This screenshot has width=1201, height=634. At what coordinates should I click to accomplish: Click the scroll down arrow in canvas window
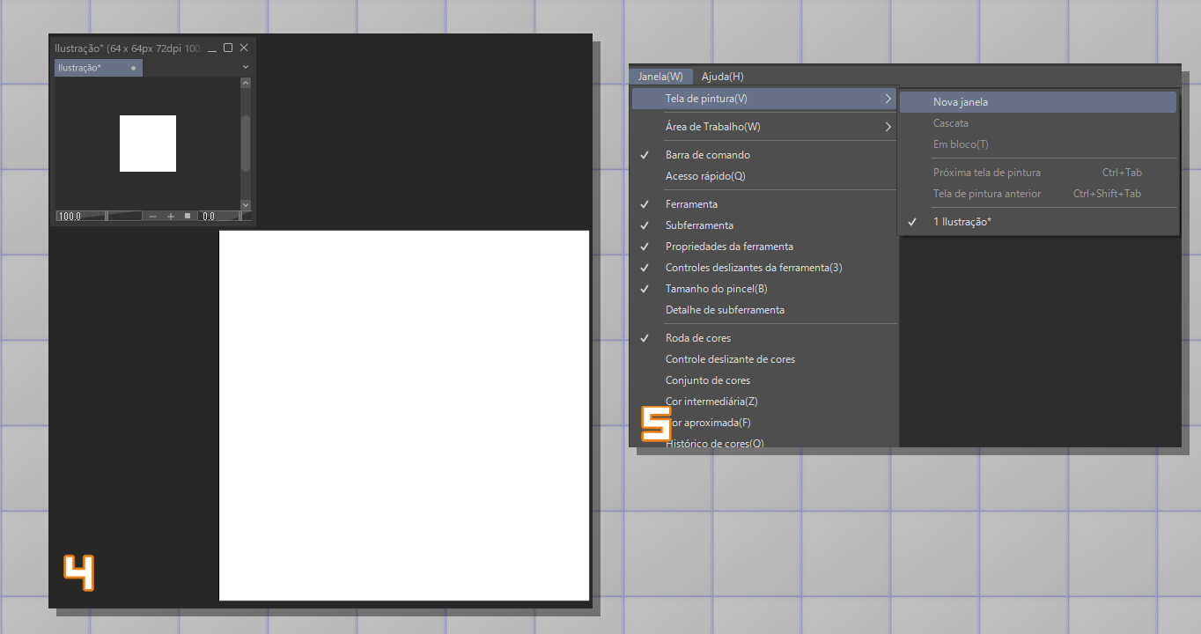[x=246, y=204]
